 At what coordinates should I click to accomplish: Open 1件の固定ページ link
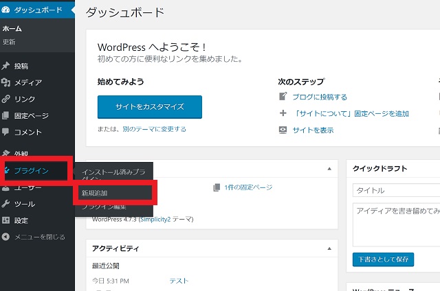click(x=248, y=187)
